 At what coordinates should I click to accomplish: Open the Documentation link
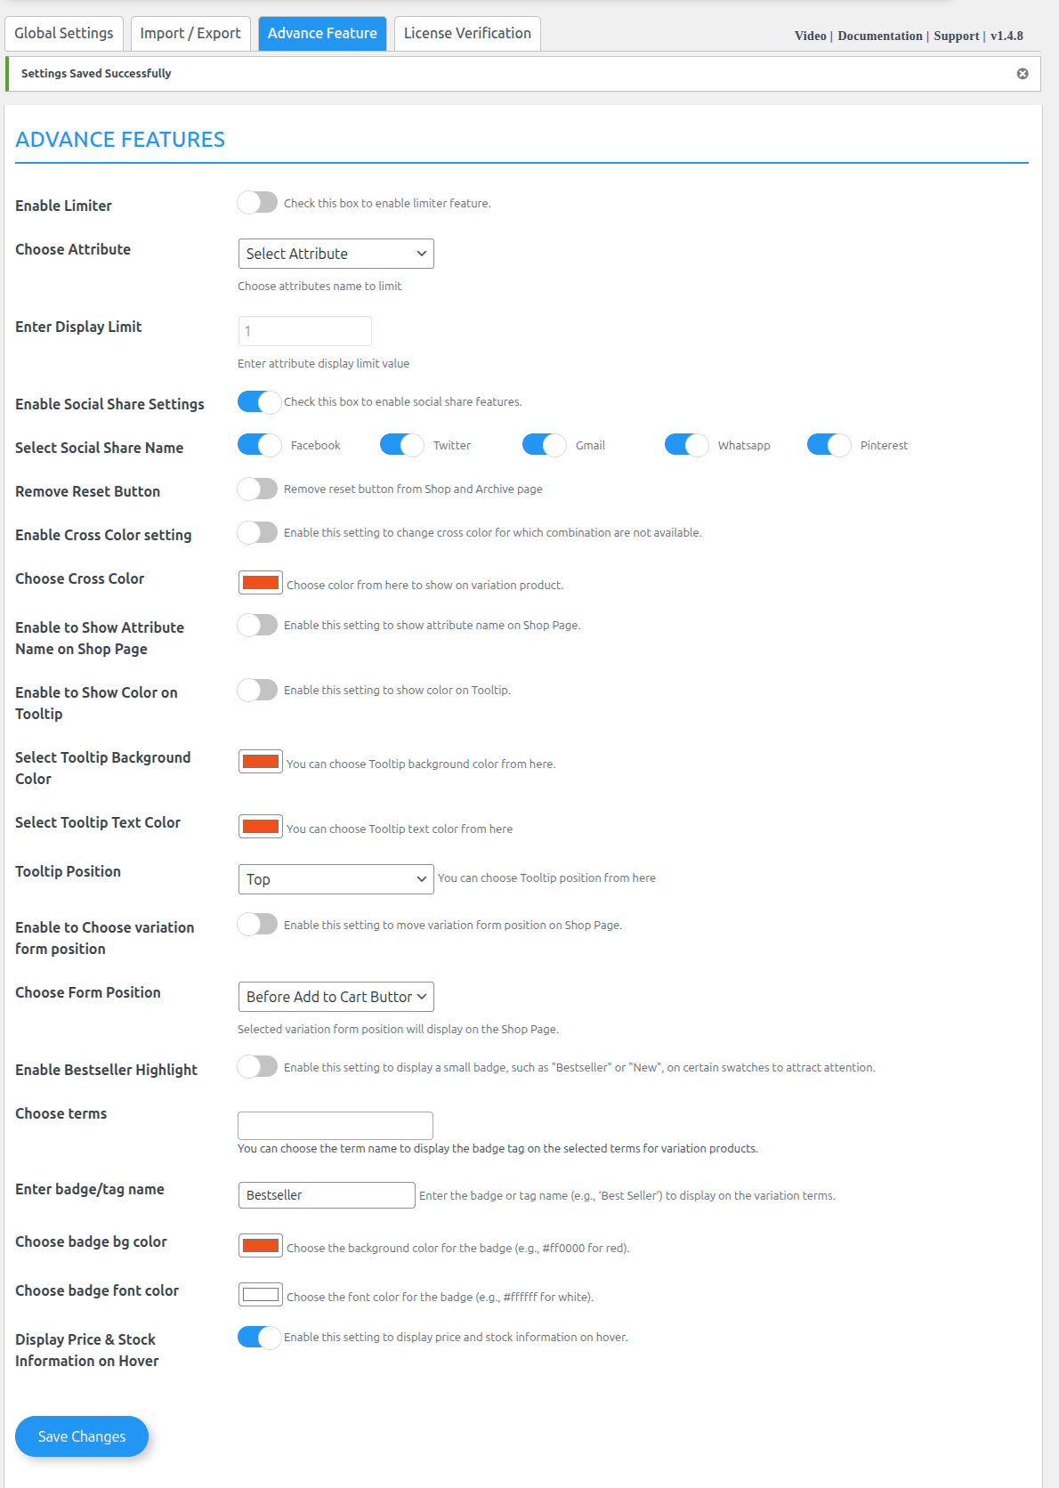pyautogui.click(x=879, y=36)
